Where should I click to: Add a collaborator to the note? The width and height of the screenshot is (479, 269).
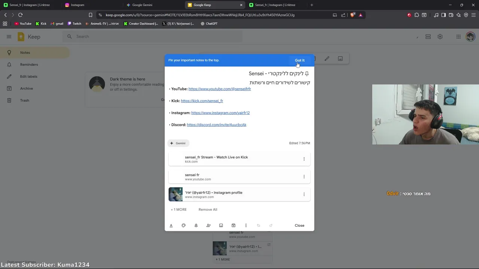pos(208,225)
